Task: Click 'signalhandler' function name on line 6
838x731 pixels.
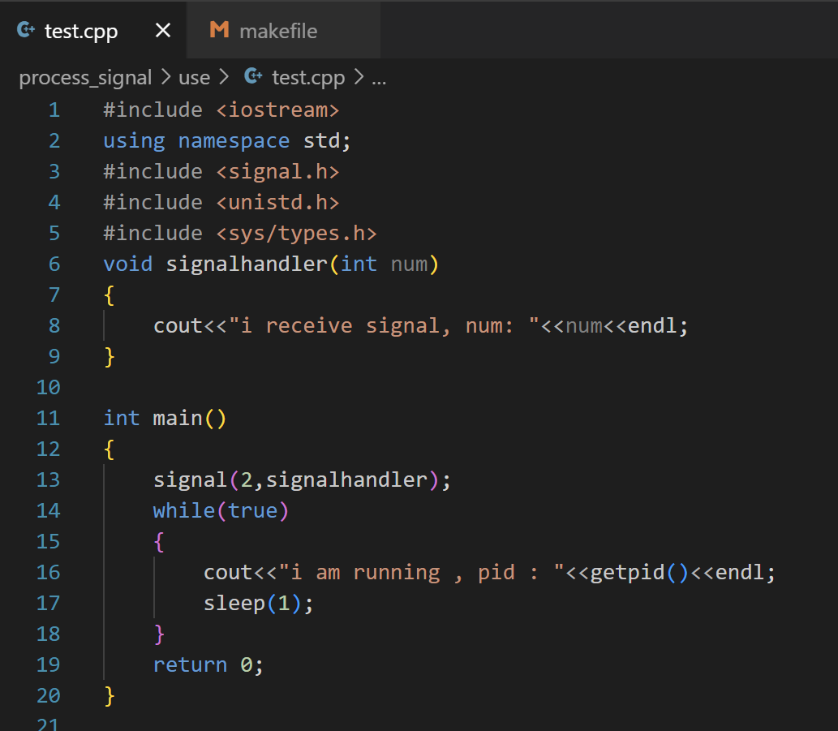Action: coord(247,264)
